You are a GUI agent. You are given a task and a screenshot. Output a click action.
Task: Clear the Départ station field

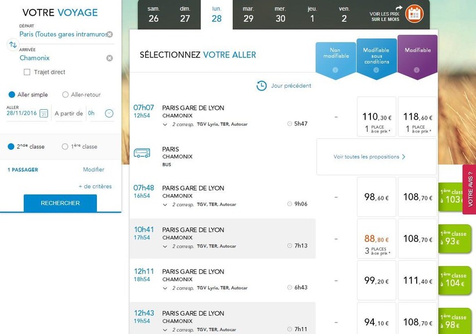109,35
